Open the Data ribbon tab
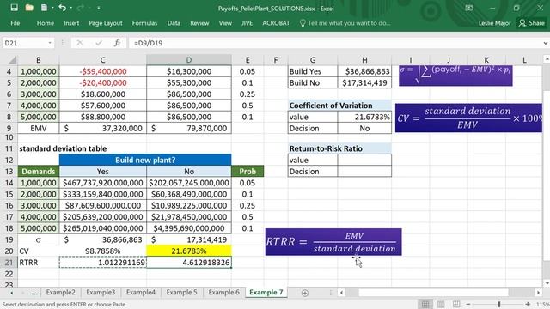 coord(174,23)
